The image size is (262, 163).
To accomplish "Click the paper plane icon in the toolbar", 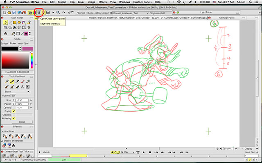I will pyautogui.click(x=71, y=13).
